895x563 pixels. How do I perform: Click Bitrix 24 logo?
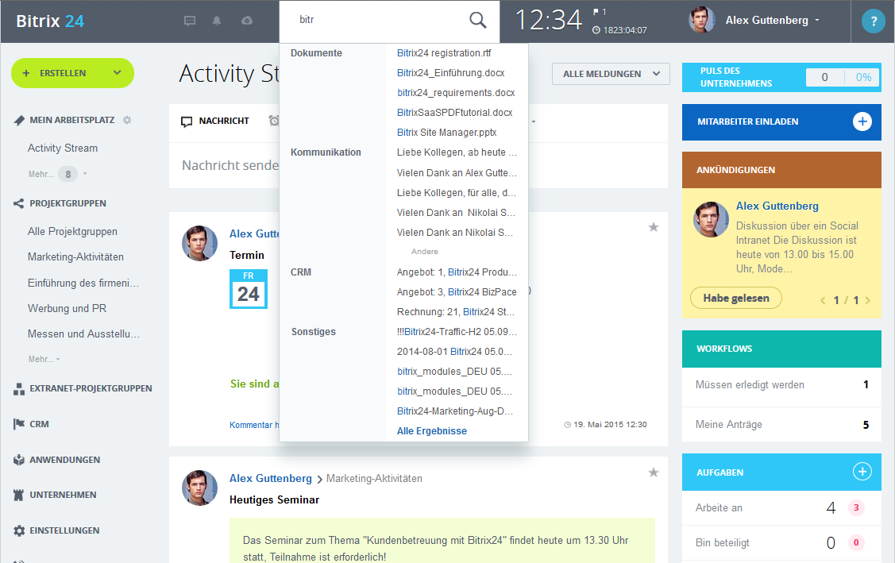tap(50, 21)
